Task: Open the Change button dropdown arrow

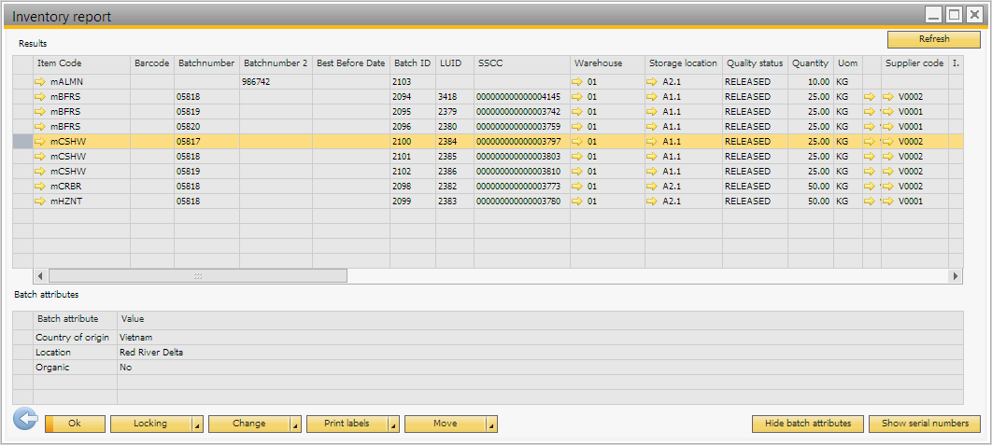Action: [295, 424]
